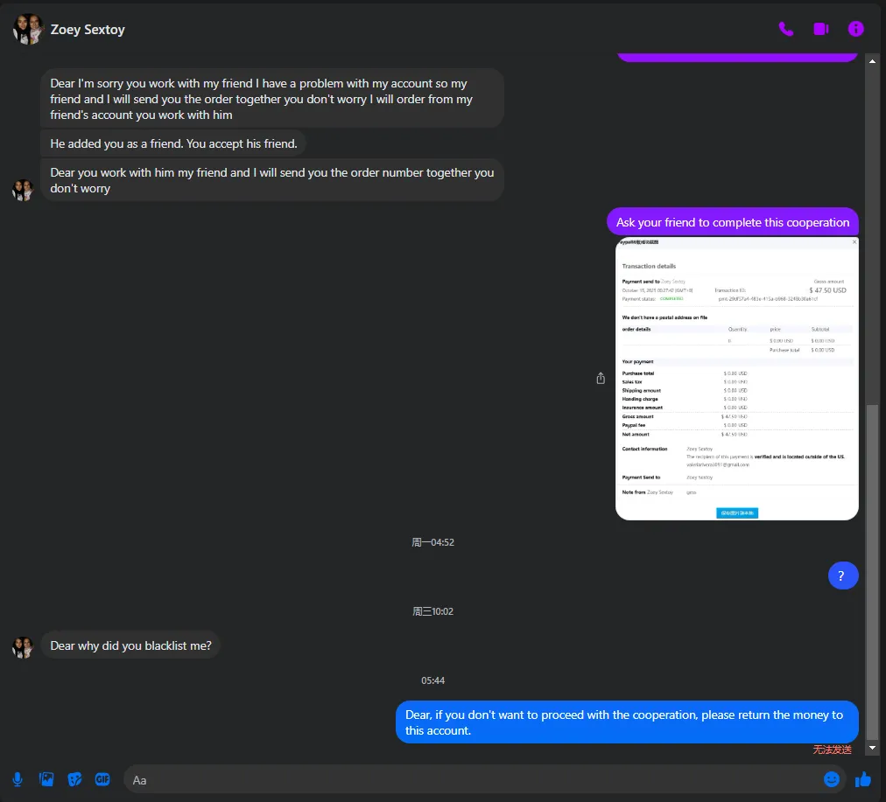Select 'Ask your friend to complete this cooperation' message
The height and width of the screenshot is (802, 886).
pos(732,222)
